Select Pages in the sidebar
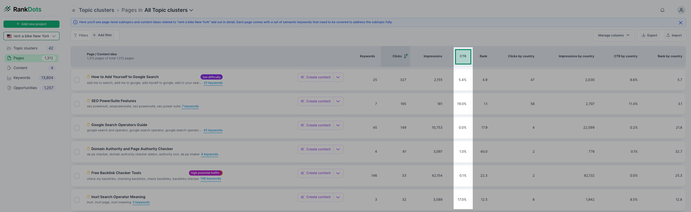This screenshot has width=691, height=212. point(31,58)
